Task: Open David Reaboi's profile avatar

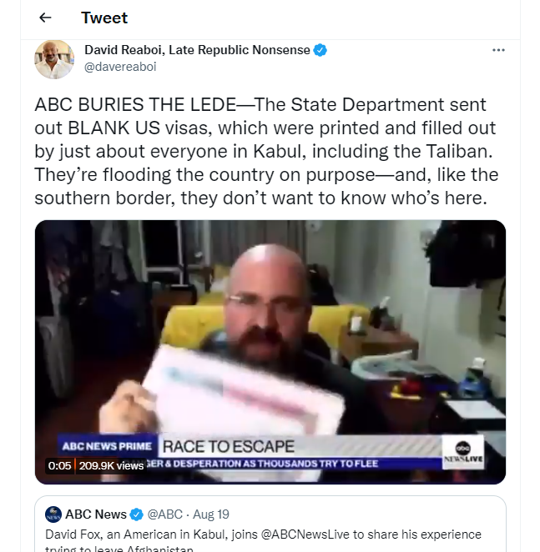Action: pos(54,59)
